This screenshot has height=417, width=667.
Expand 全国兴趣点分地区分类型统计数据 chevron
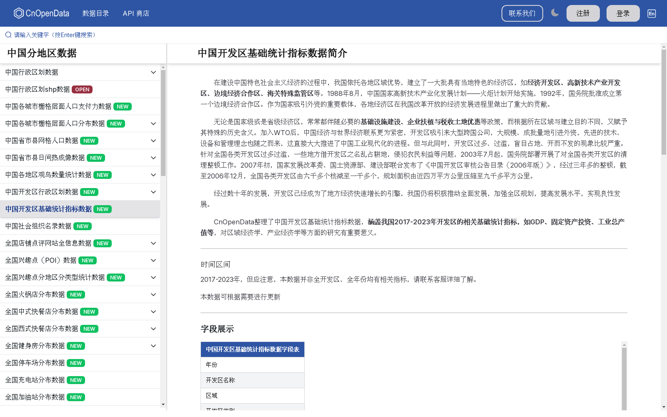153,278
